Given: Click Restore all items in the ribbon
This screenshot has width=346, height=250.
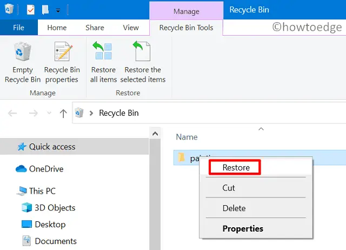Looking at the screenshot, I should pos(103,63).
